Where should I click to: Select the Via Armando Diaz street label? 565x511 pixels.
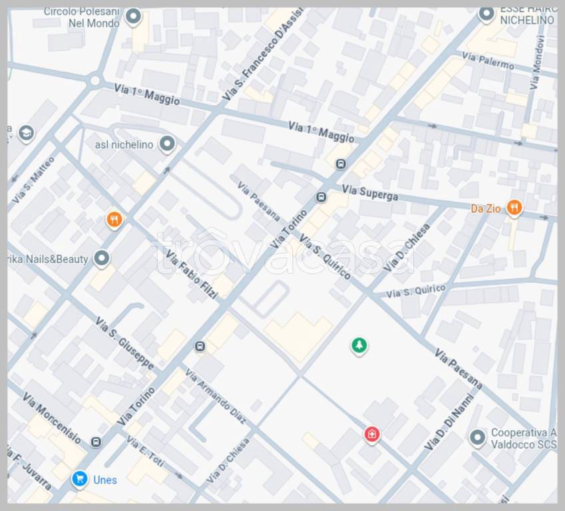pyautogui.click(x=216, y=396)
